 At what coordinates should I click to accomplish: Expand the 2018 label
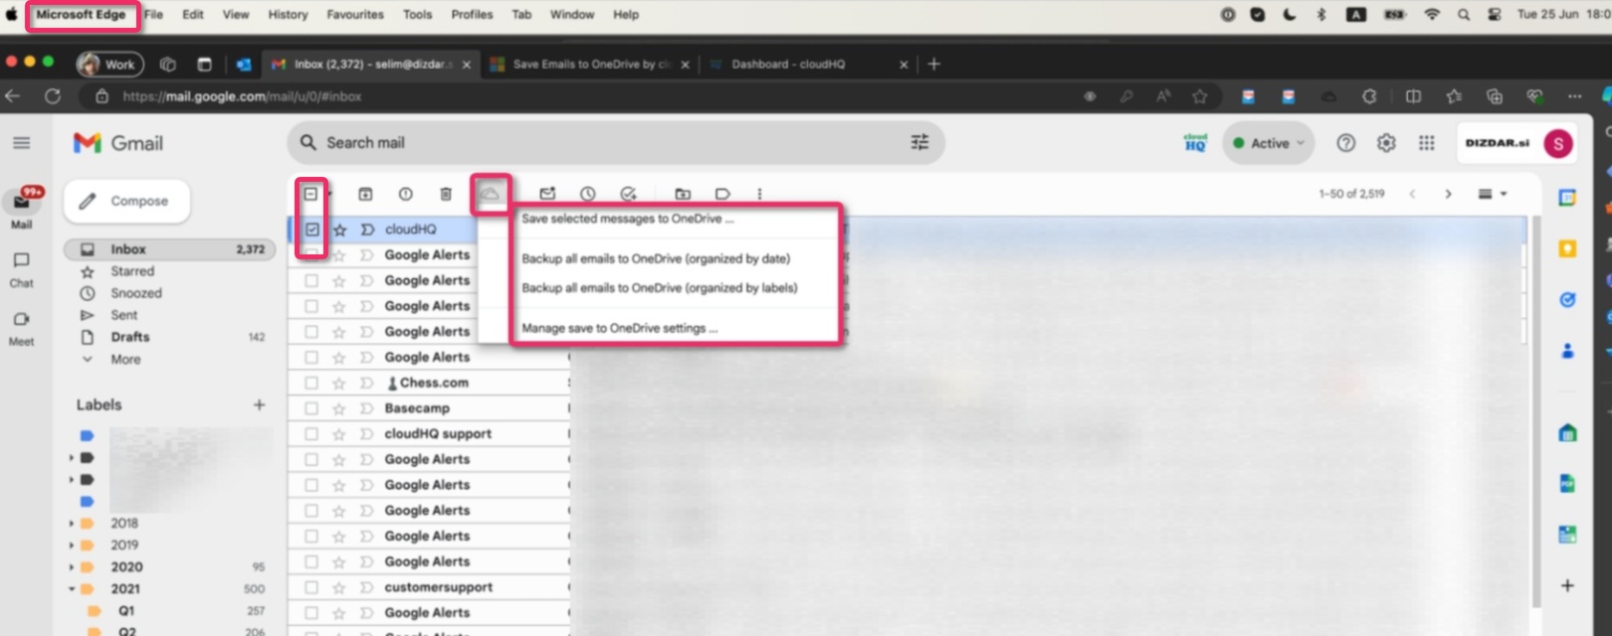[72, 524]
